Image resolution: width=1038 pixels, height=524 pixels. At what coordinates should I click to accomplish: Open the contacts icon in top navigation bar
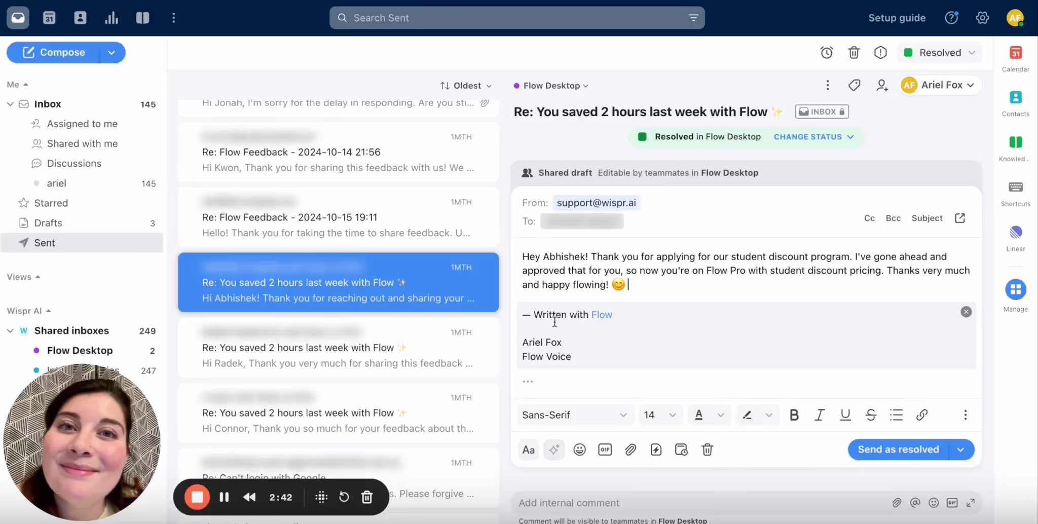(x=80, y=18)
